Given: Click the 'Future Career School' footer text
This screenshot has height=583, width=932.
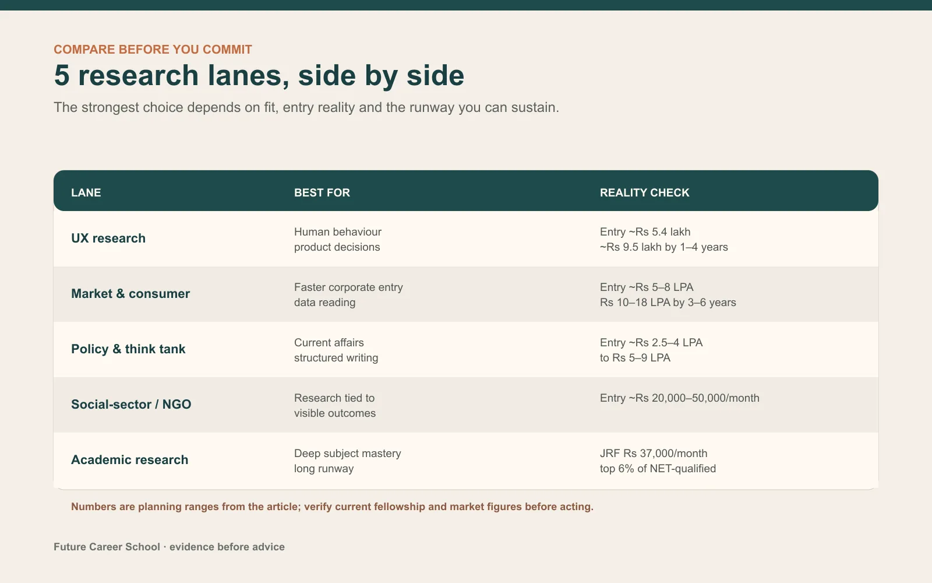Looking at the screenshot, I should [x=169, y=547].
